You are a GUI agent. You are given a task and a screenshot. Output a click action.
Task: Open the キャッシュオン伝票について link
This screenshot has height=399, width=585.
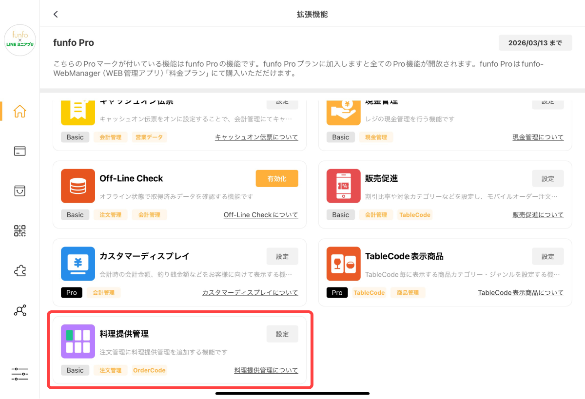coord(256,137)
